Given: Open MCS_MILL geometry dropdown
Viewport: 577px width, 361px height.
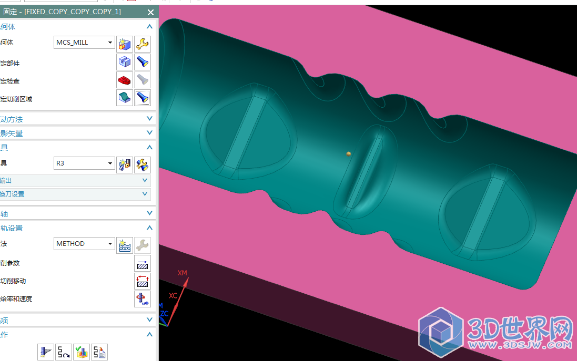Looking at the screenshot, I should coord(110,42).
